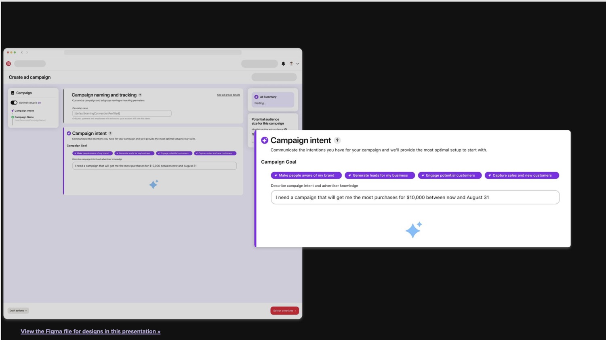Click the Campaign name input field
The image size is (606, 340).
tap(122, 114)
